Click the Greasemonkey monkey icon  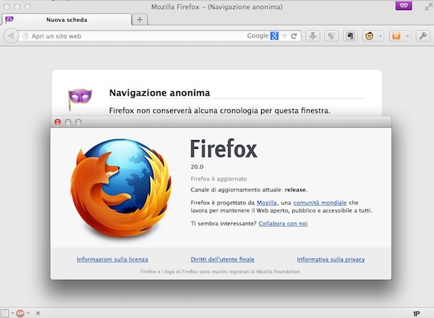pyautogui.click(x=369, y=36)
